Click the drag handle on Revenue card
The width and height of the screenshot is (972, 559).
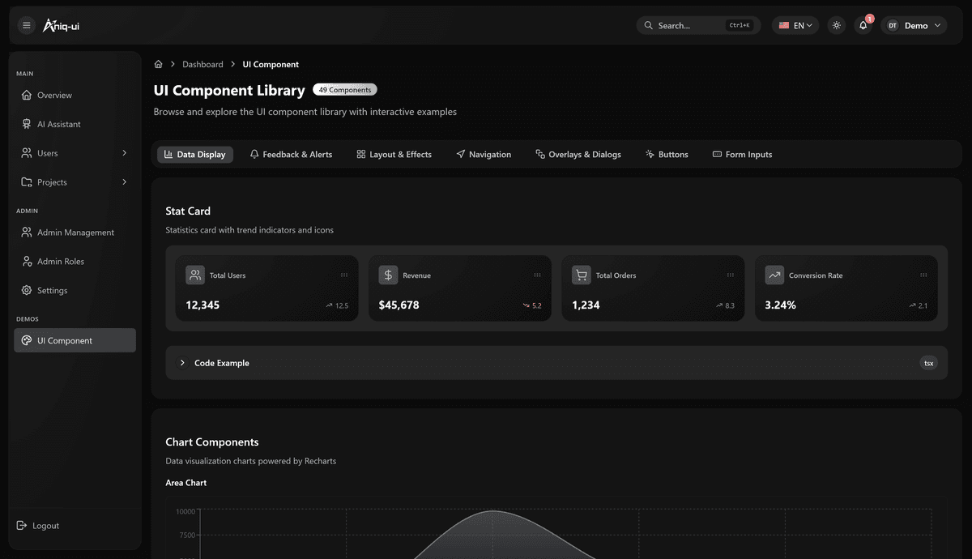[x=537, y=275]
